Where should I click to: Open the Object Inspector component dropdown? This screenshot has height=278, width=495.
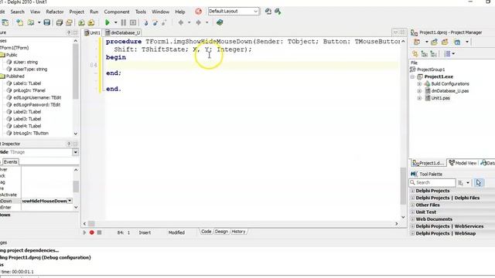tap(76, 152)
